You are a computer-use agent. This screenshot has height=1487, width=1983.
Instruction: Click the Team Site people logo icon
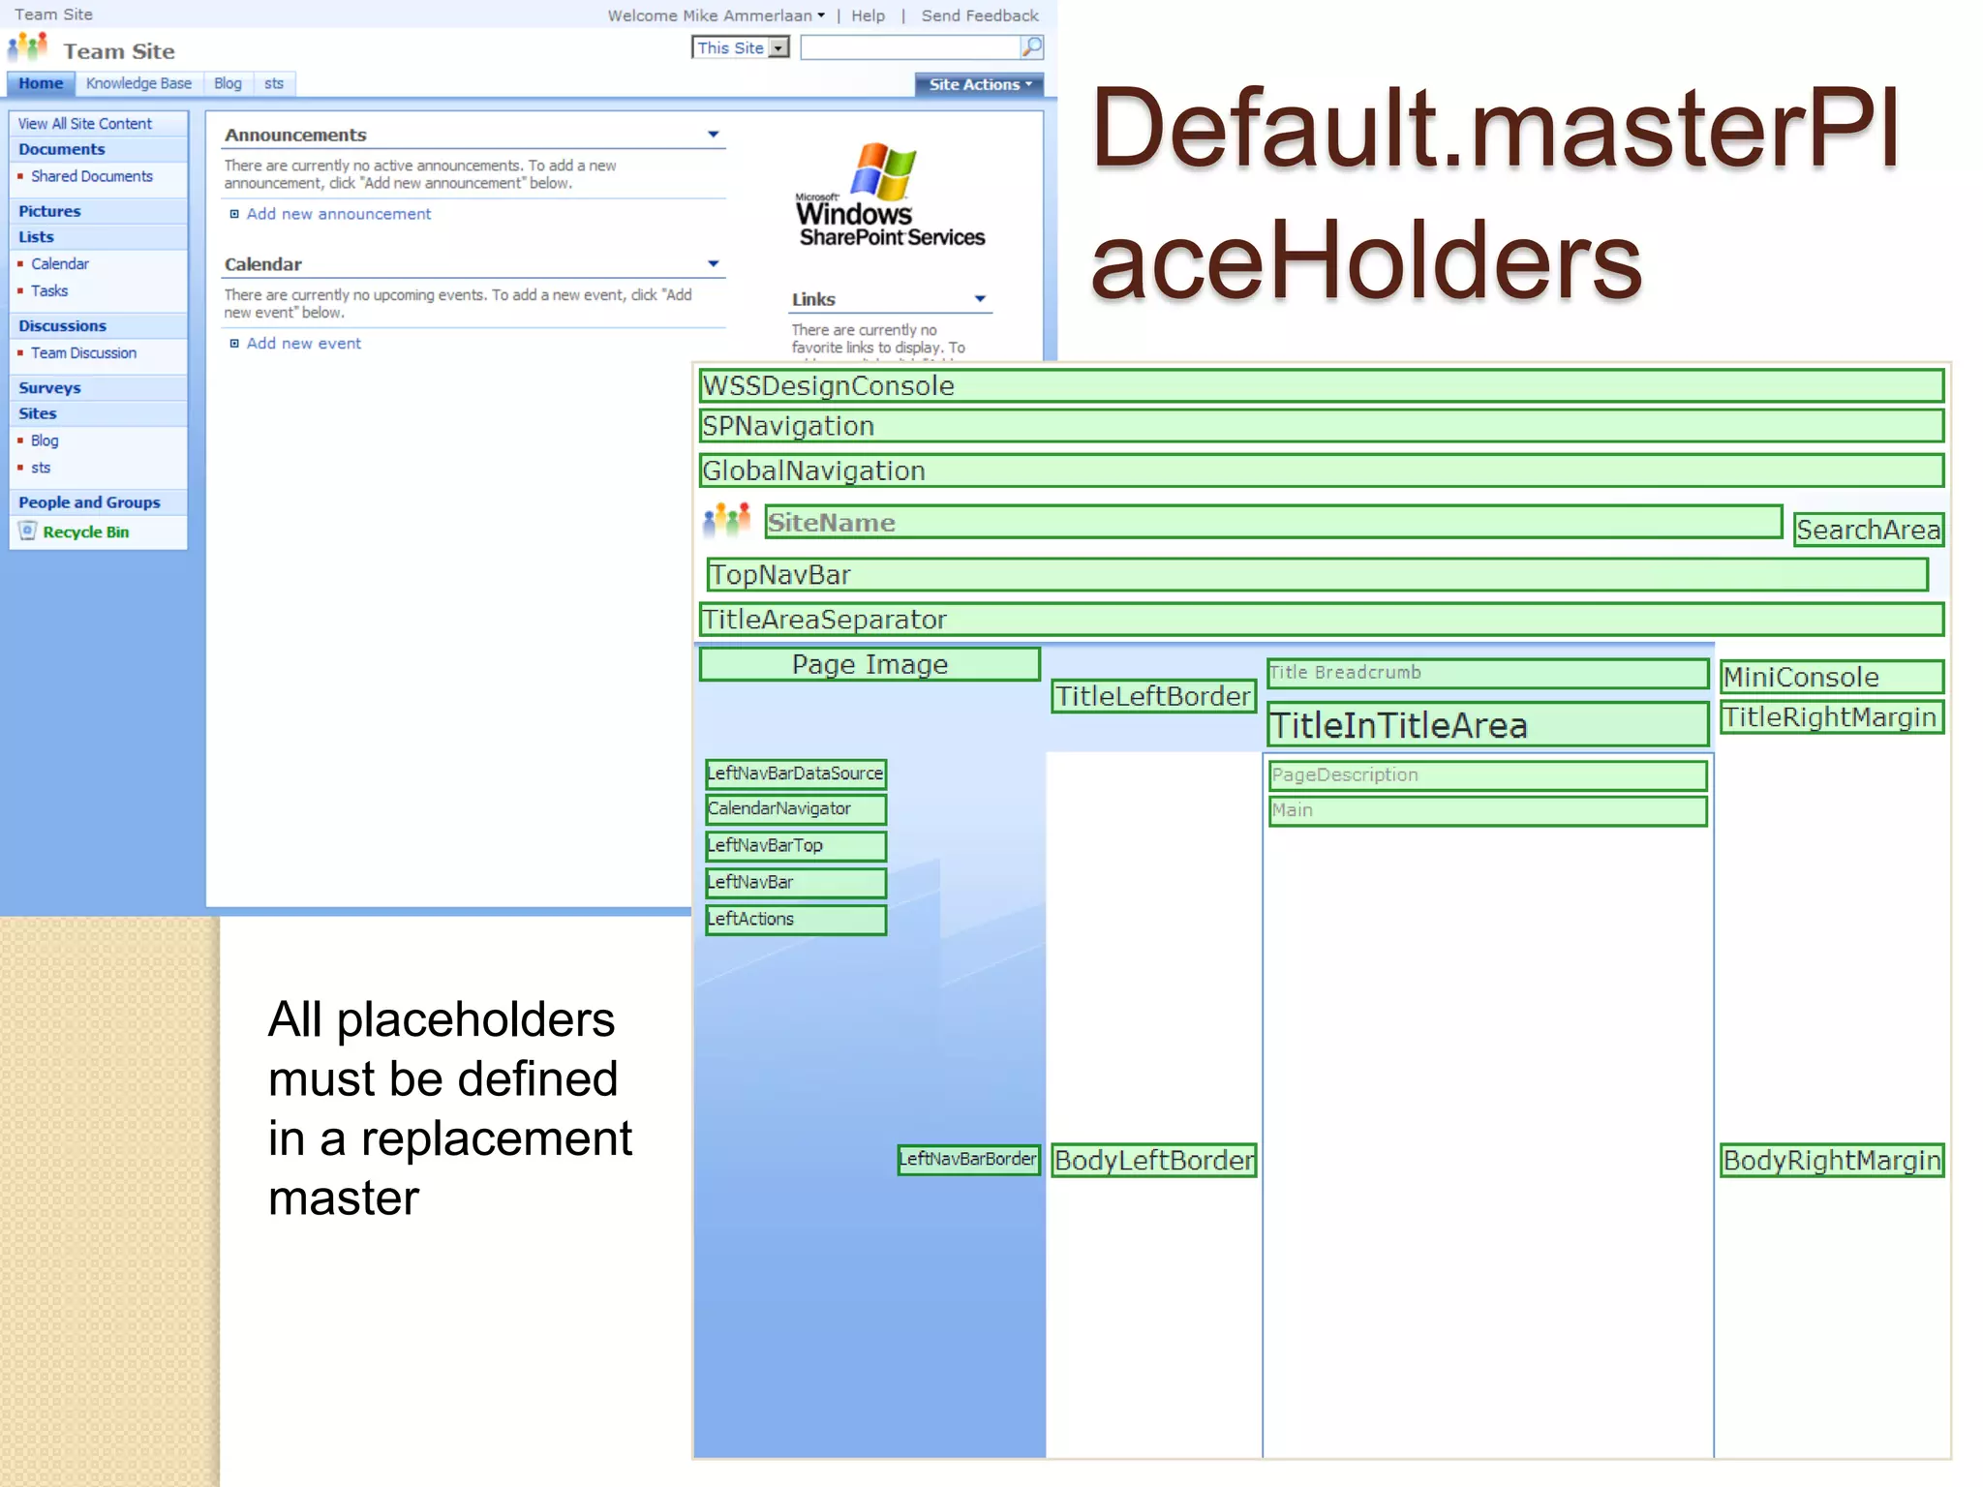click(x=28, y=48)
